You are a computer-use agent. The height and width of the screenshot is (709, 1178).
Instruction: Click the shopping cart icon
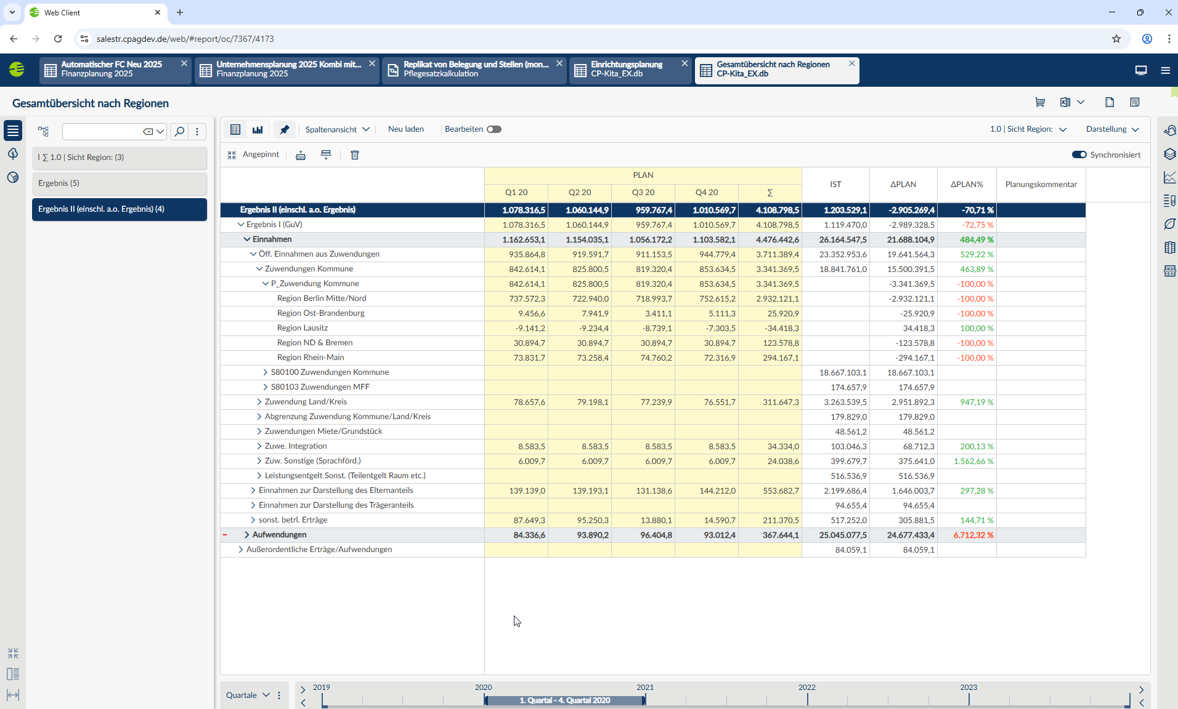click(1040, 102)
